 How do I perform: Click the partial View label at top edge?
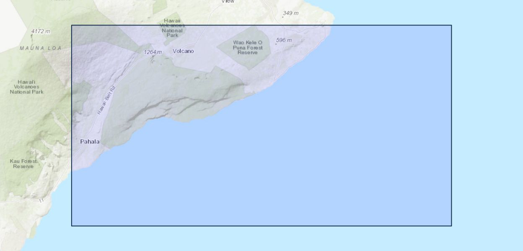point(228,2)
